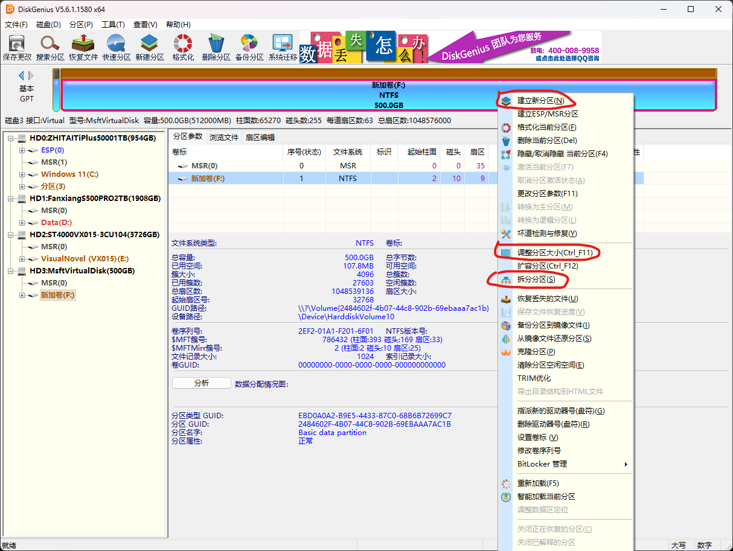The image size is (733, 551).
Task: Launch the 恢复文件 toolbar icon
Action: (x=83, y=48)
